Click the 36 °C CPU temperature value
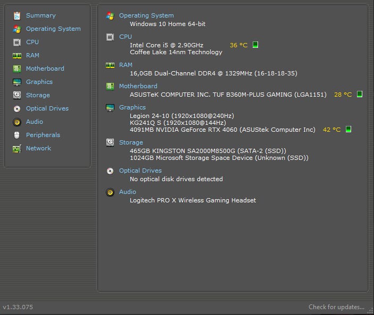Screen dimensions: 374x315 point(238,45)
